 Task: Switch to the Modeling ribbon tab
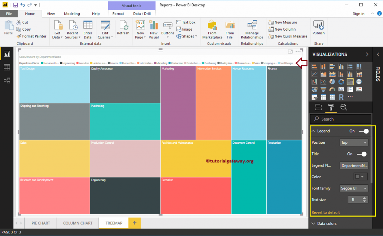(x=72, y=13)
